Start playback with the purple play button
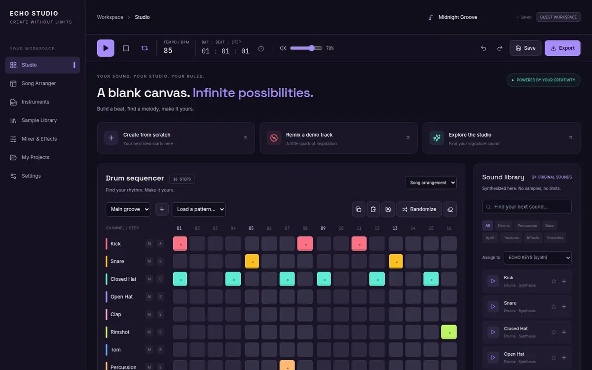This screenshot has width=592, height=370. pyautogui.click(x=106, y=48)
